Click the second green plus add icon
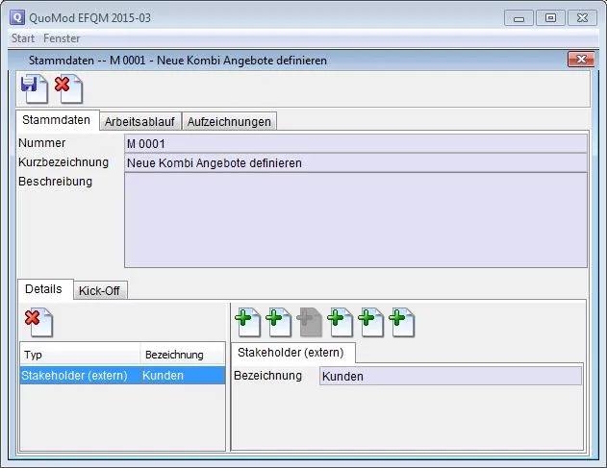The width and height of the screenshot is (607, 468). 278,321
